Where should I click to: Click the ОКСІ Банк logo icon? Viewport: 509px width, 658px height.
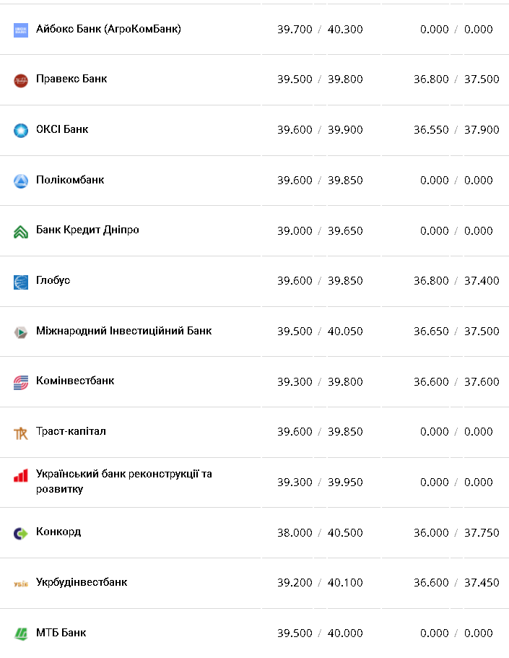click(20, 131)
